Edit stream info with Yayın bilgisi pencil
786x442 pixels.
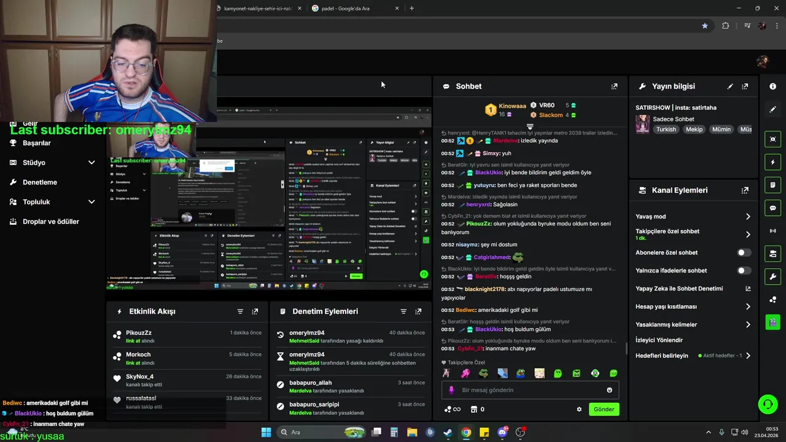pos(730,87)
